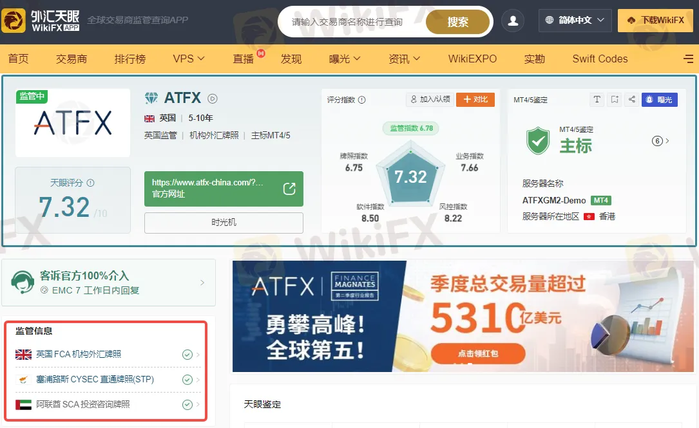Open the hamburger menu icon in navigation bar

pos(688,59)
